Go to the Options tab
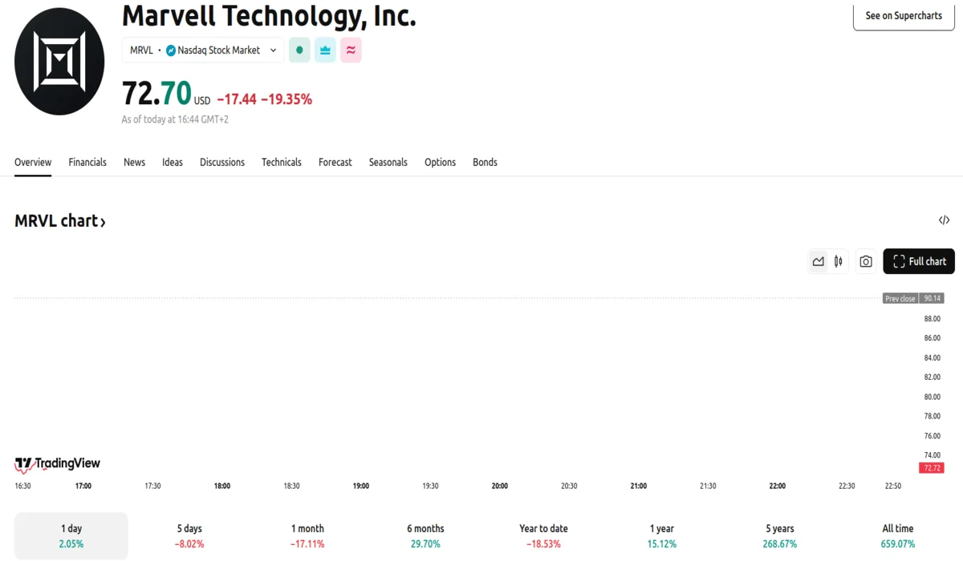The width and height of the screenshot is (963, 561). coord(440,162)
